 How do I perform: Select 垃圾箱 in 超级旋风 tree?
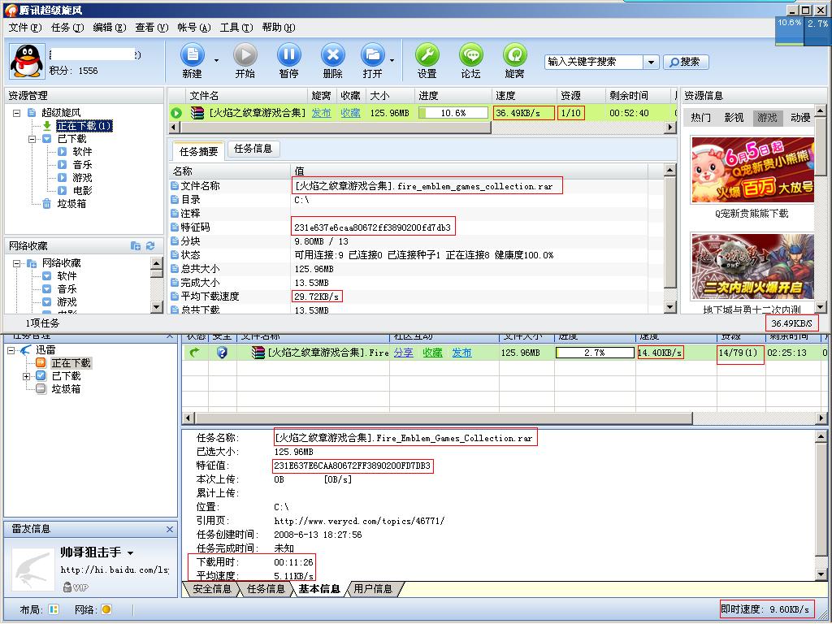pyautogui.click(x=71, y=204)
